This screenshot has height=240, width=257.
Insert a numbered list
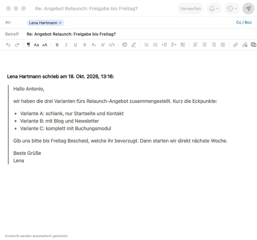[156, 45]
